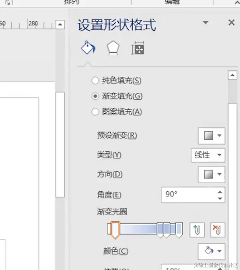
Task: Select 纯色填充(S) radio option
Action: click(x=117, y=80)
